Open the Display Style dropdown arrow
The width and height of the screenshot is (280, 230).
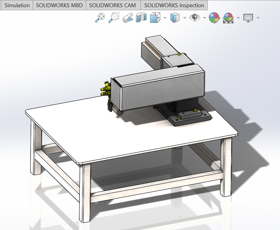coord(185,18)
